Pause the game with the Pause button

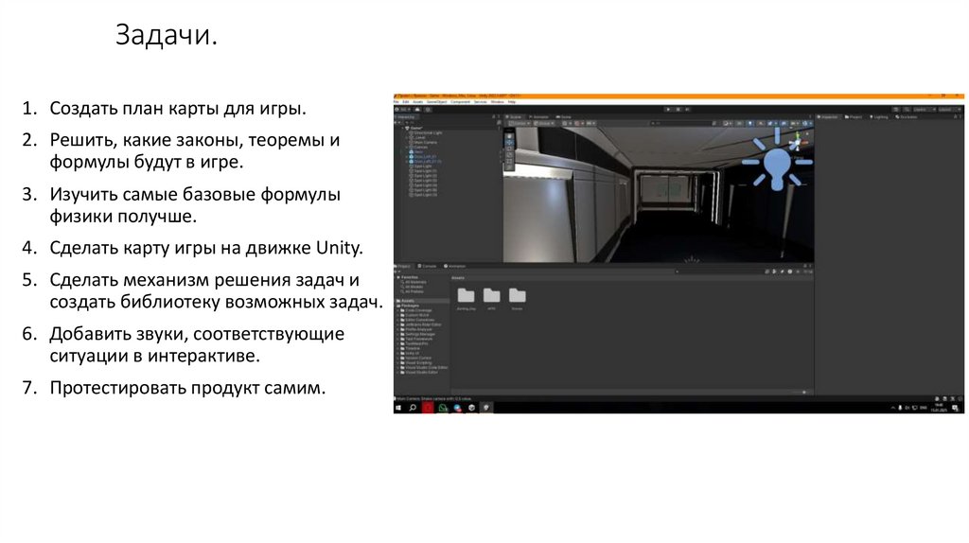click(678, 110)
